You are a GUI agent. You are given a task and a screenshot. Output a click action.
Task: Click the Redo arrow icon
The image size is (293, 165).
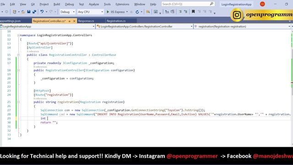coord(51,12)
